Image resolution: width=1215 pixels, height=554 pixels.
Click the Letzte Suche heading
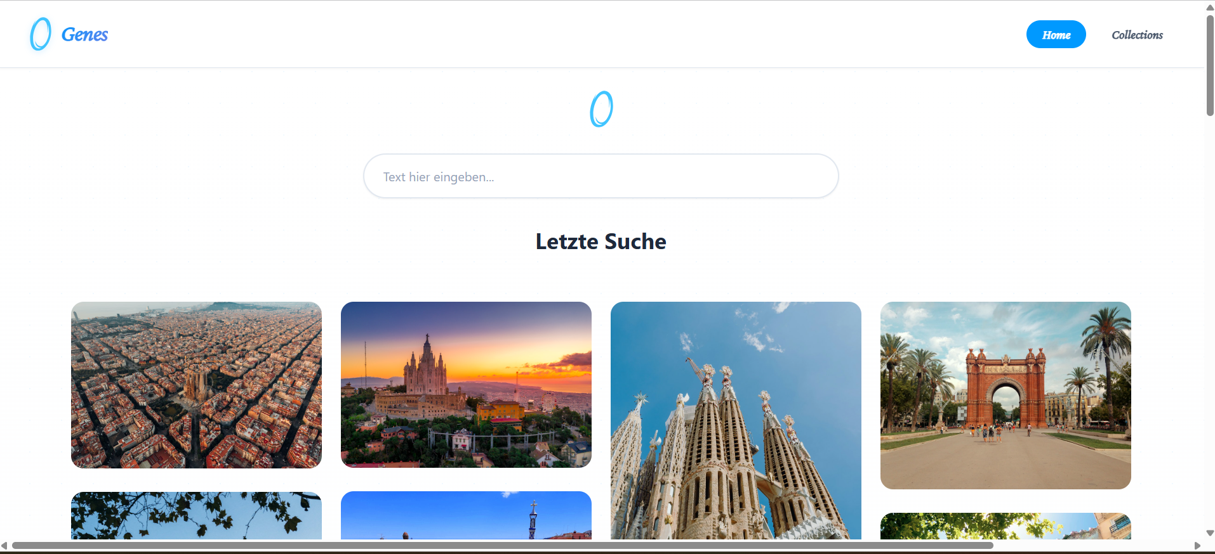601,242
